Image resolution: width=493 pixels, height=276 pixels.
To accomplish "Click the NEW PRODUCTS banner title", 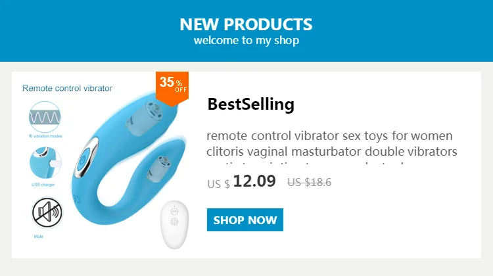I will pyautogui.click(x=246, y=24).
